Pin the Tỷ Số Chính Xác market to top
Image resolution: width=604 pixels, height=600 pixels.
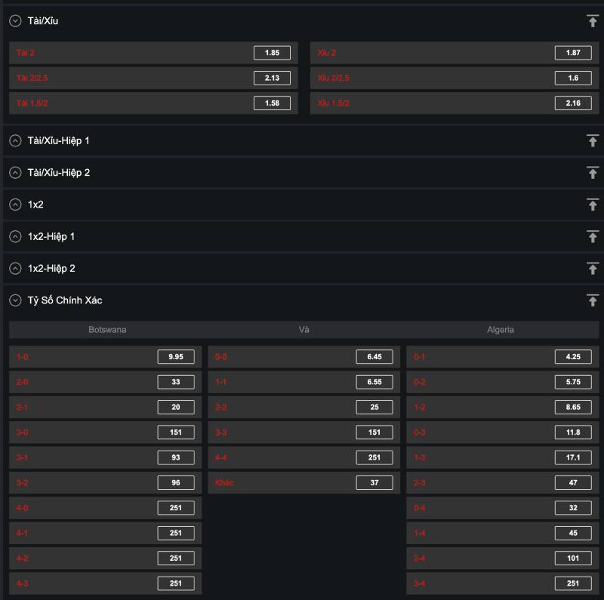click(592, 300)
